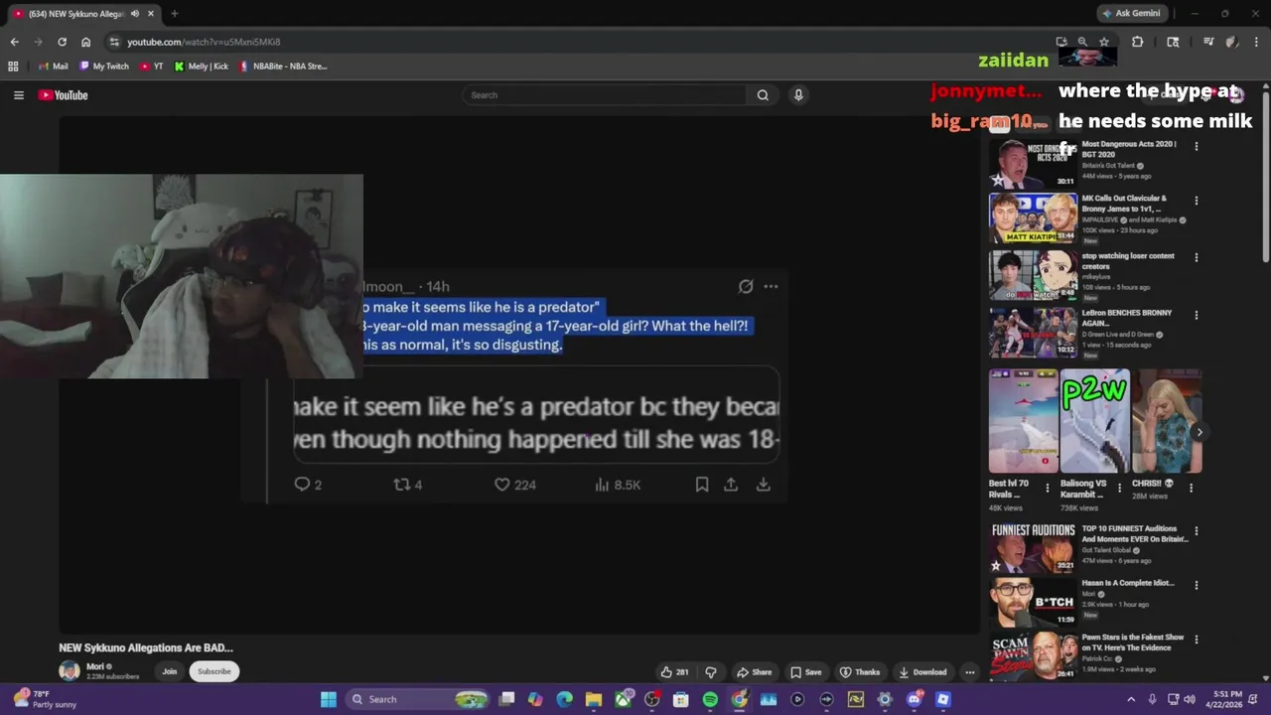
Task: Subscribe to the Mori channel
Action: [x=213, y=671]
